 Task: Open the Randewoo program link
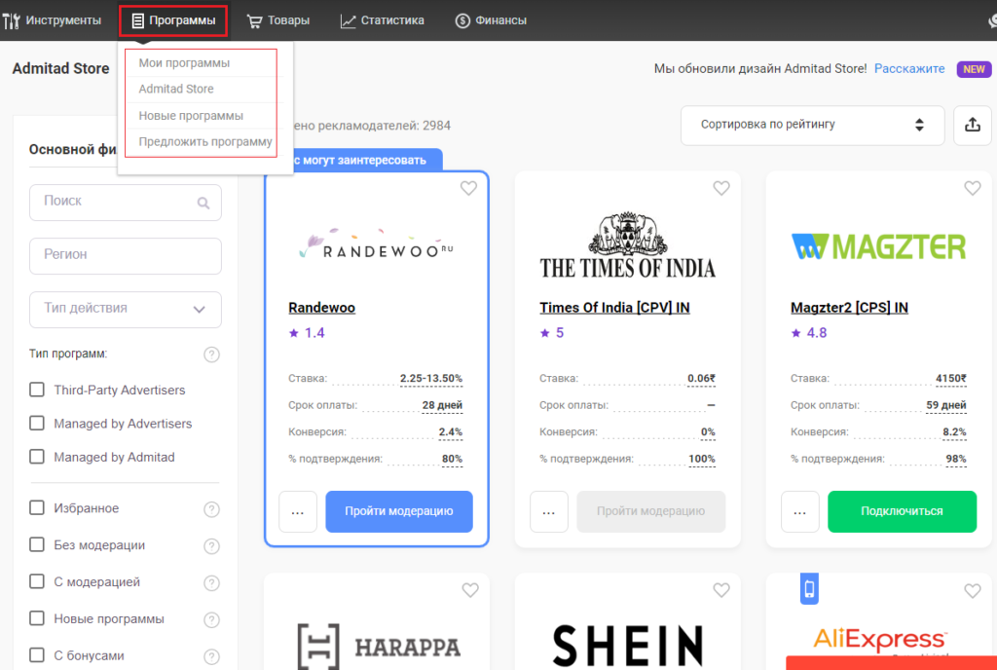coord(321,308)
